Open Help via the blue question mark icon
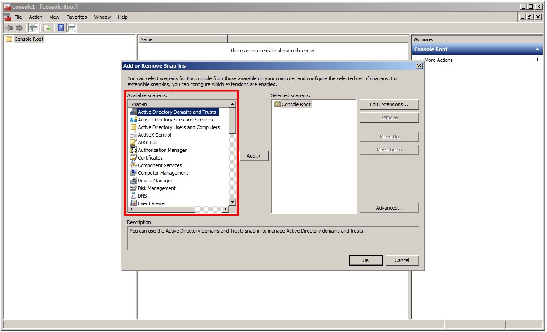The width and height of the screenshot is (547, 332). [x=61, y=28]
